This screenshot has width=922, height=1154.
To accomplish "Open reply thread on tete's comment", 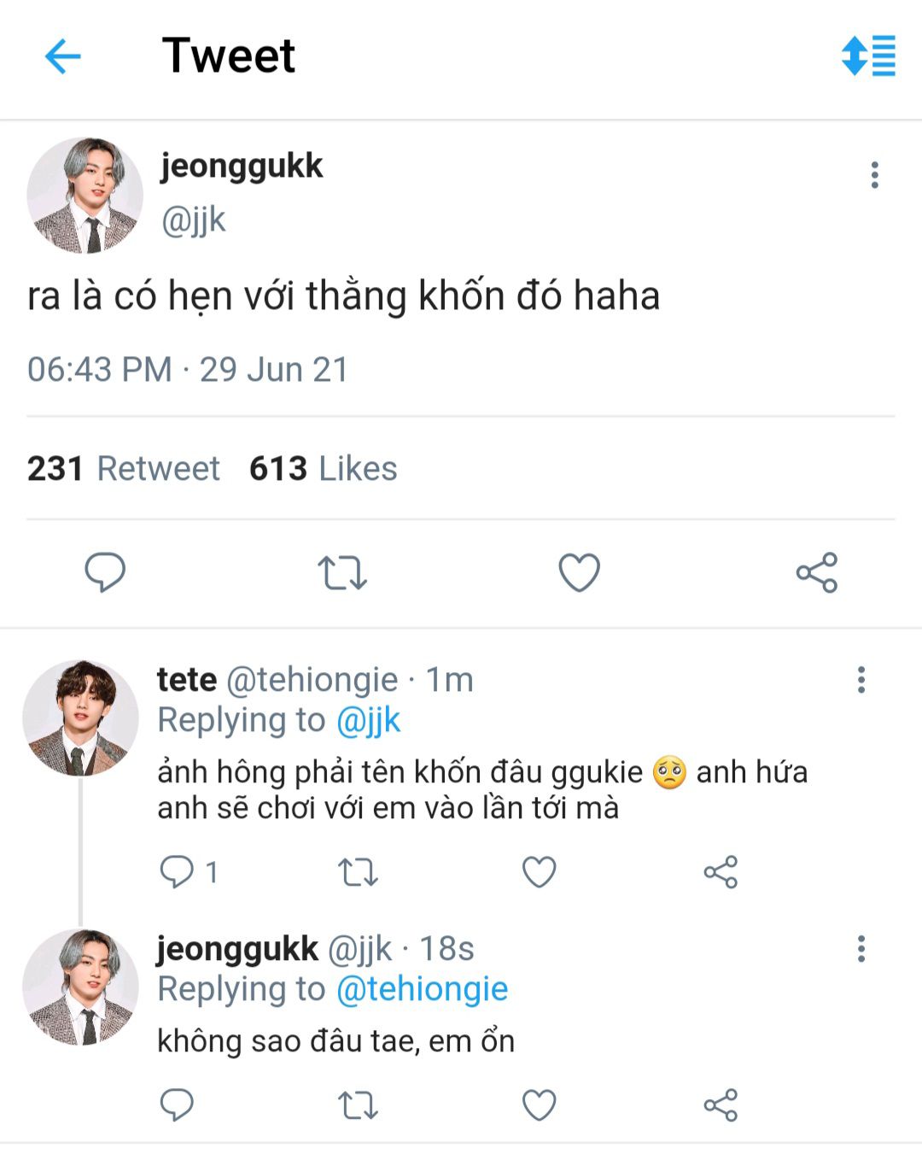I will pos(178,872).
